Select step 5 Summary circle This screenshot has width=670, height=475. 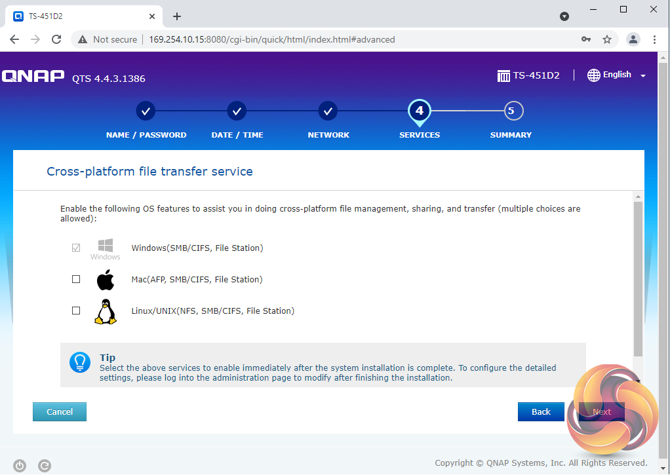(513, 111)
